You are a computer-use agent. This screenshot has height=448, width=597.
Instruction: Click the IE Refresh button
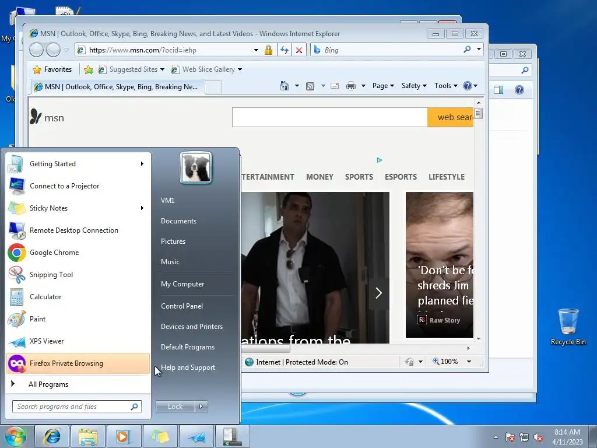(x=285, y=50)
